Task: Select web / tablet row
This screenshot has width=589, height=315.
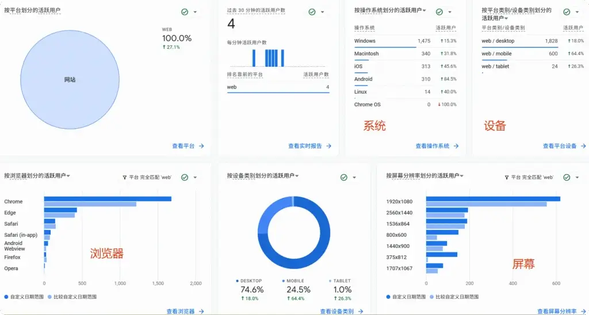Action: [x=533, y=67]
